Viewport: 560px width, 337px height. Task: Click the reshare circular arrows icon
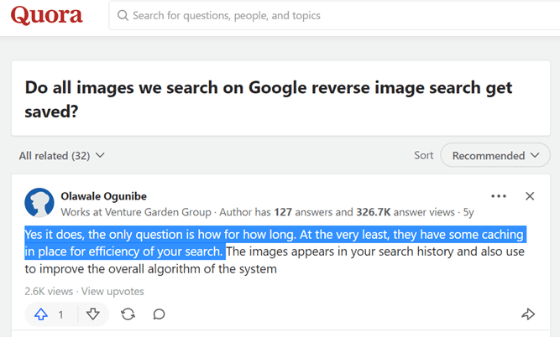pyautogui.click(x=128, y=314)
